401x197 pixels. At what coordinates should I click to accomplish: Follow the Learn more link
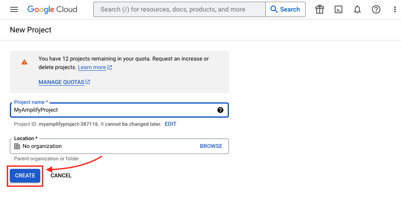(95, 67)
